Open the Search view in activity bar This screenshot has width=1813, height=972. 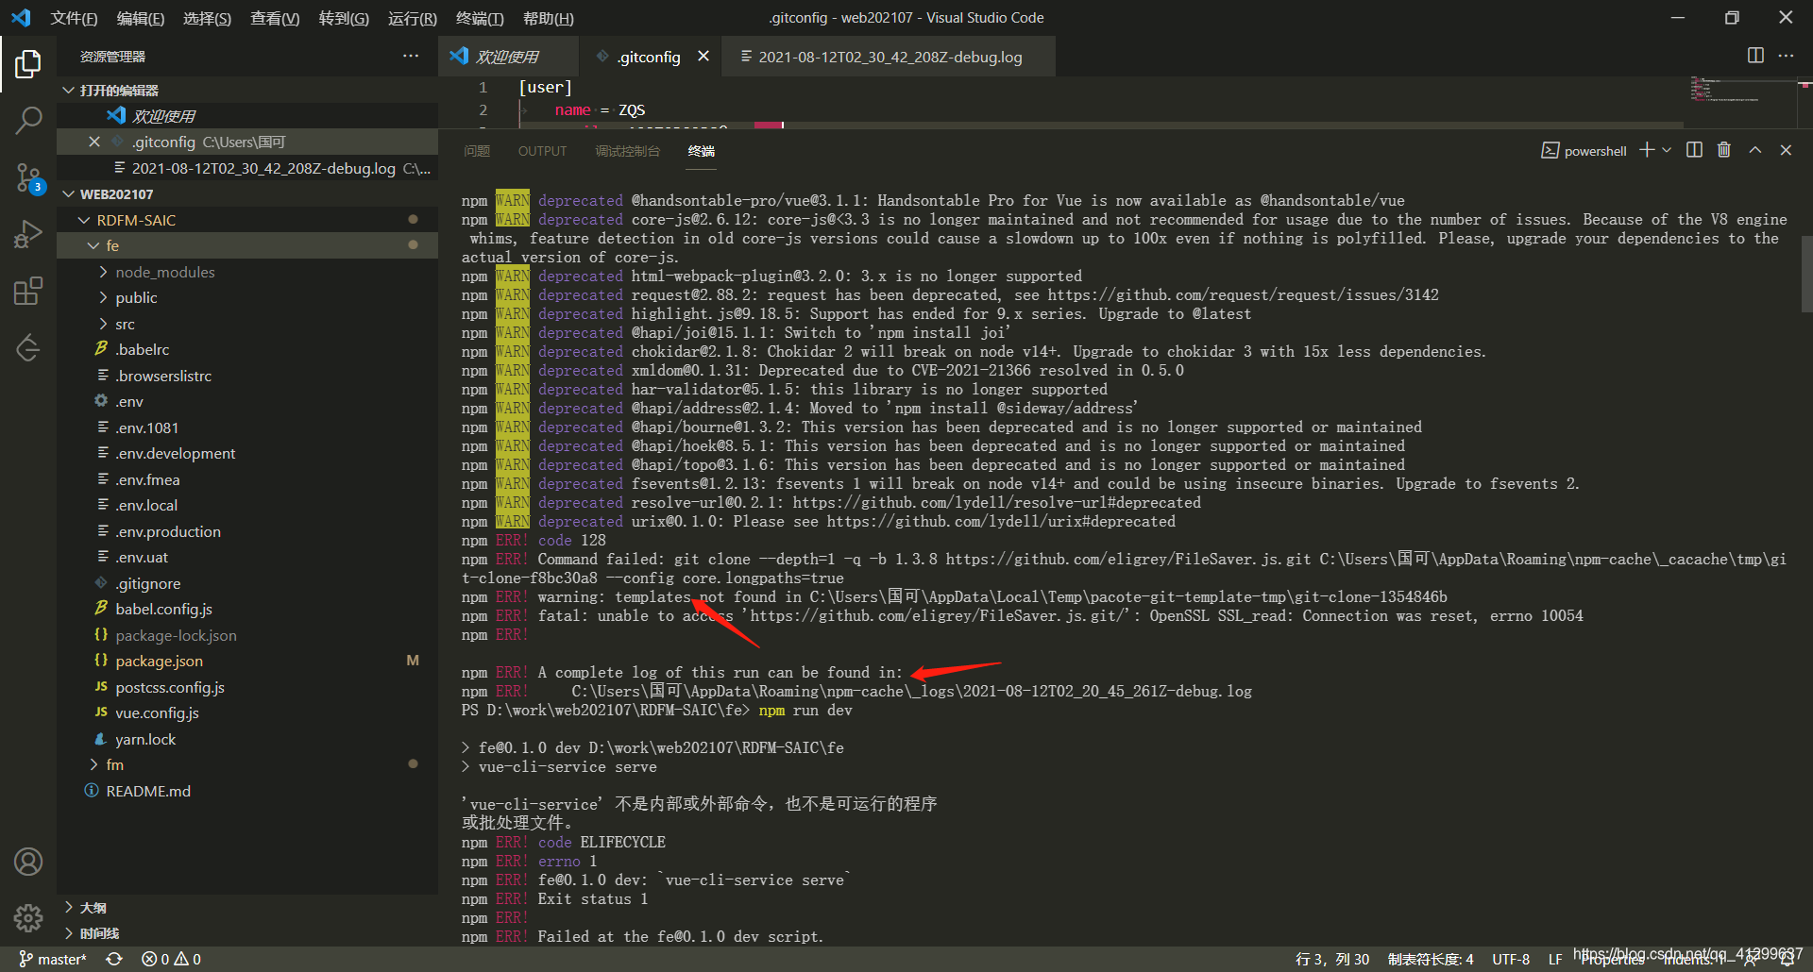[x=28, y=121]
